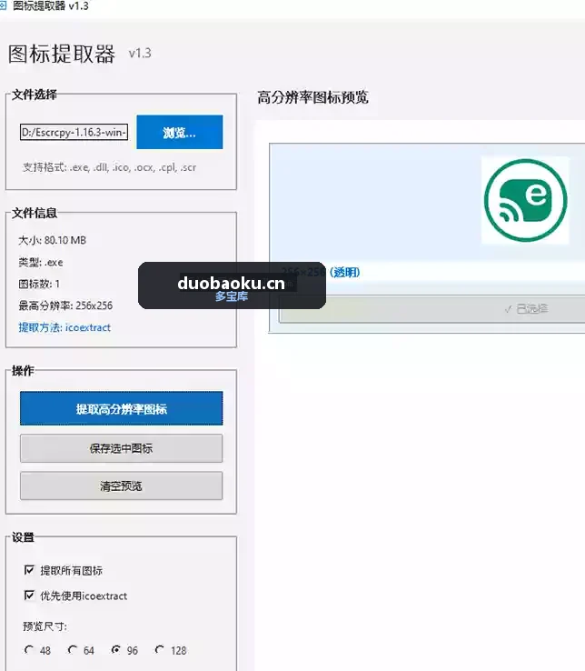Click the 预览尺寸: label
This screenshot has width=585, height=671.
coord(45,626)
